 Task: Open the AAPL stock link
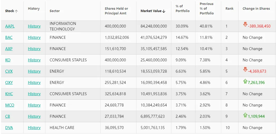click(10, 26)
